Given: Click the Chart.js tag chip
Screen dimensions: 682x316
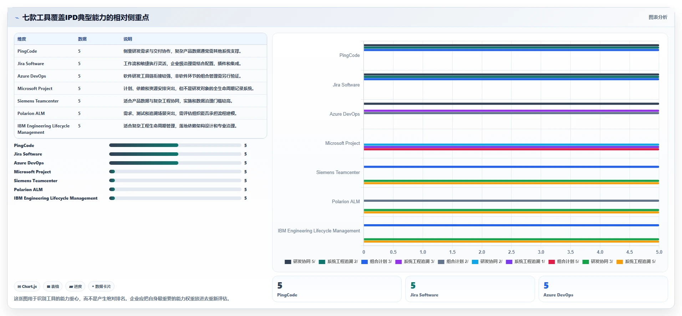Looking at the screenshot, I should click(x=27, y=286).
